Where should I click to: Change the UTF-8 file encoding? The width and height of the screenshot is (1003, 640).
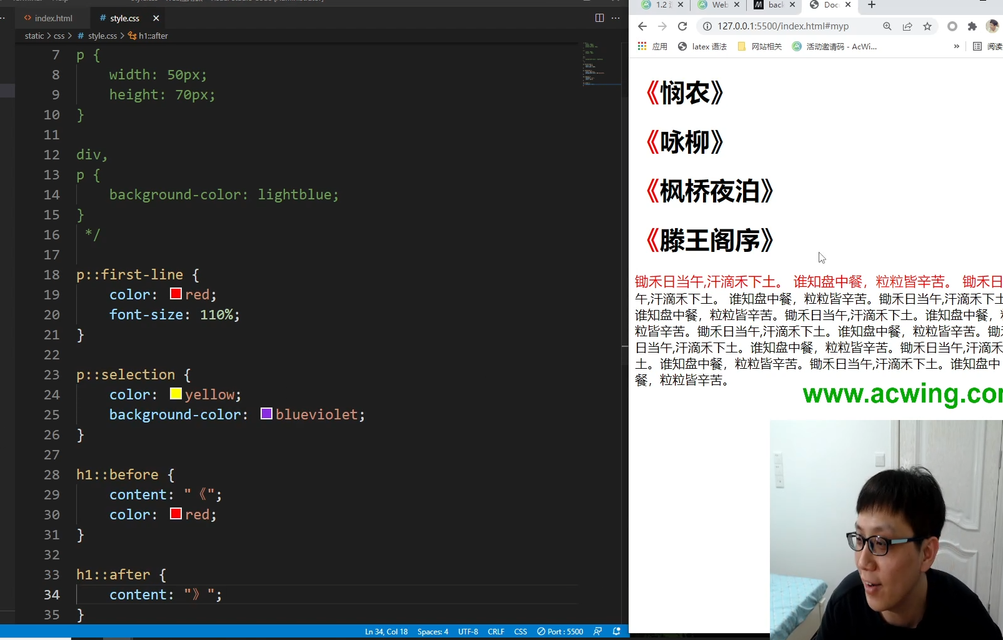[468, 632]
